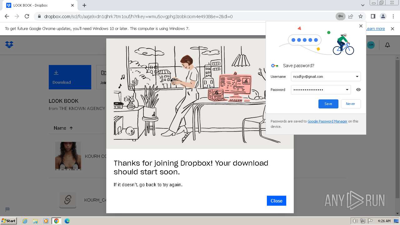Open the Windows Start menu
This screenshot has width=400, height=225.
[x=8, y=221]
